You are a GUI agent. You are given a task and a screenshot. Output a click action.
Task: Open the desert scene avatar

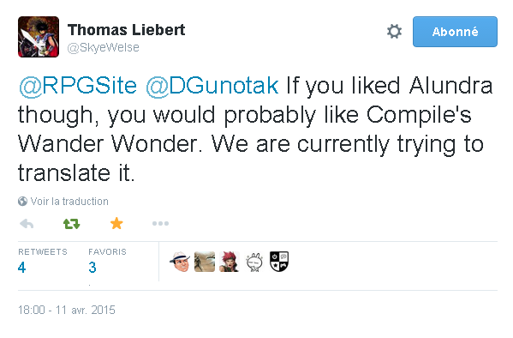point(205,262)
